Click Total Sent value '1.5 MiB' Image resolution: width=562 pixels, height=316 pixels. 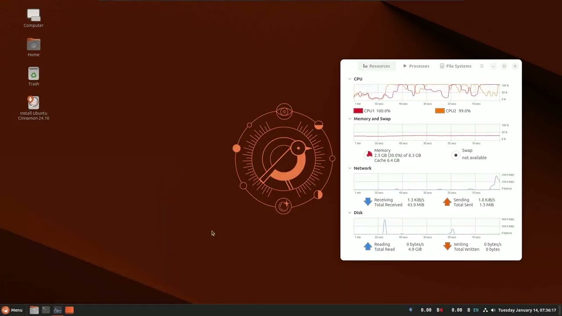pos(486,205)
